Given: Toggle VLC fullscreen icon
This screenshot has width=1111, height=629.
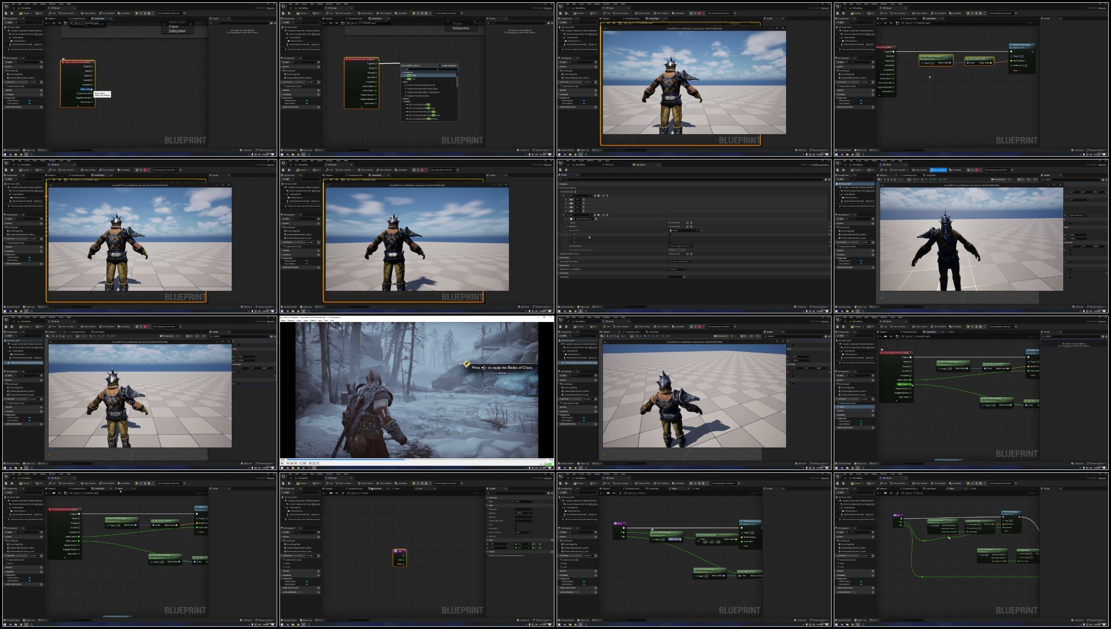Looking at the screenshot, I should coord(301,463).
